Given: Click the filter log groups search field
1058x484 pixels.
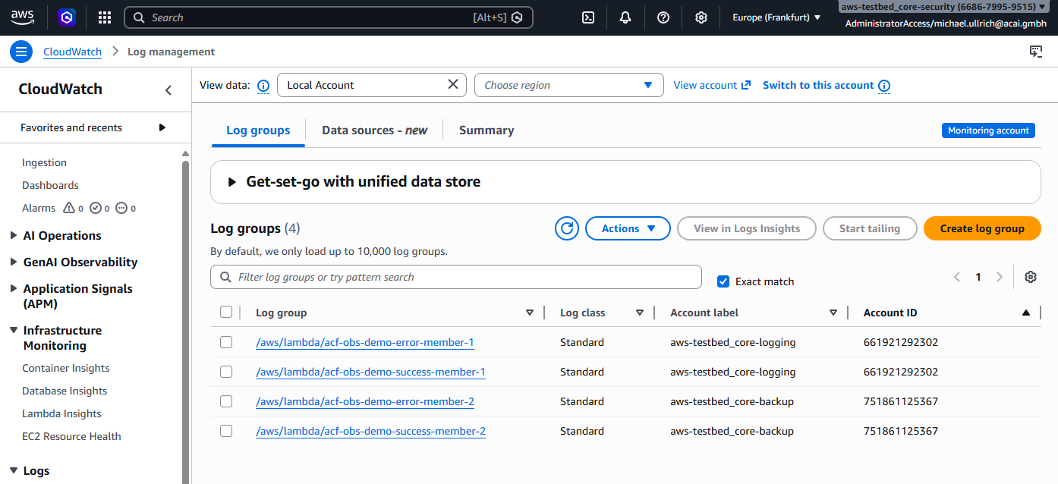Looking at the screenshot, I should coord(455,277).
